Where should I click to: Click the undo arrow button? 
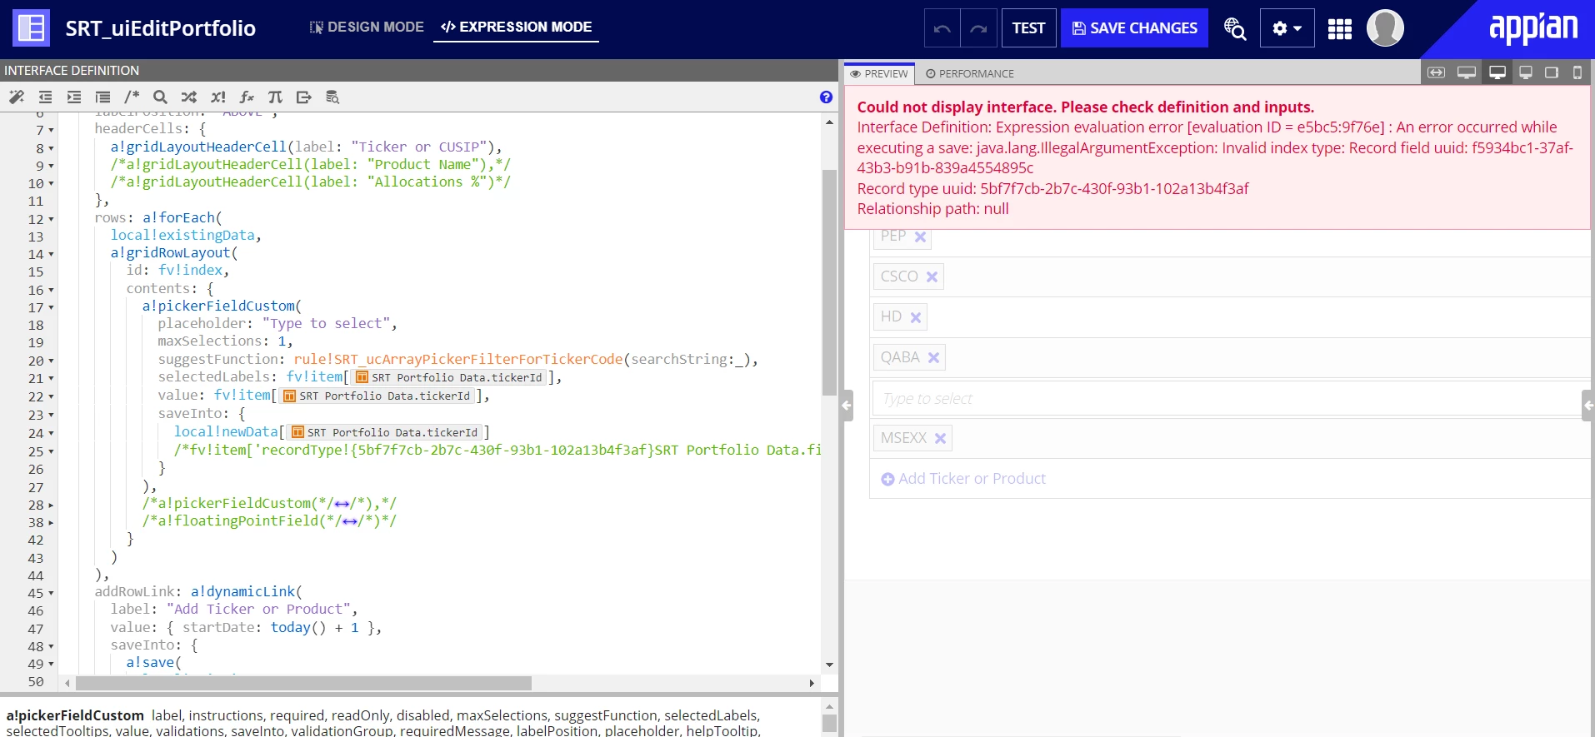click(x=942, y=28)
